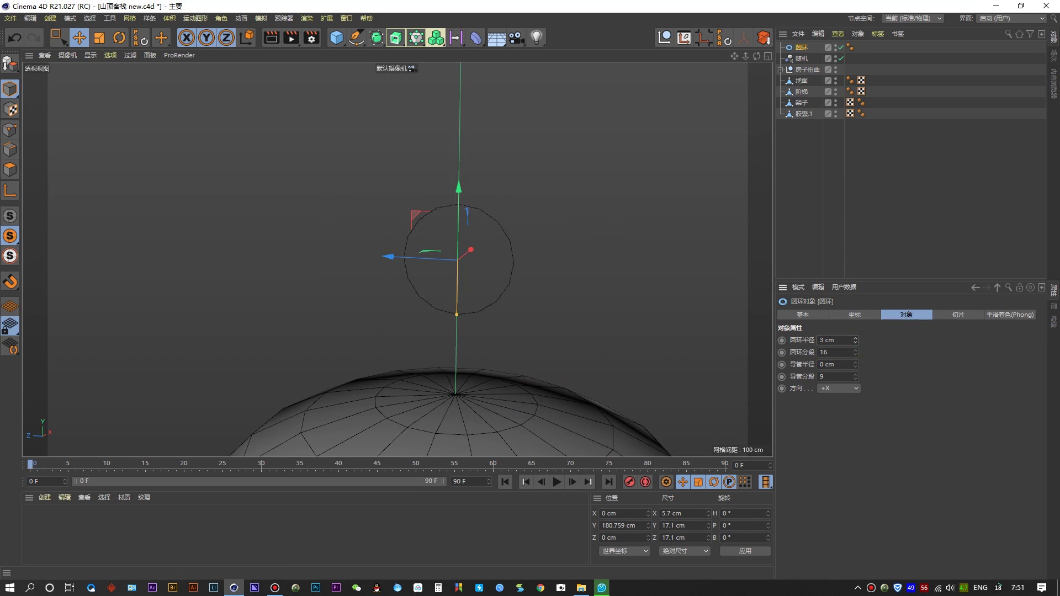
Task: Open the 方向 +X dropdown
Action: tap(839, 389)
